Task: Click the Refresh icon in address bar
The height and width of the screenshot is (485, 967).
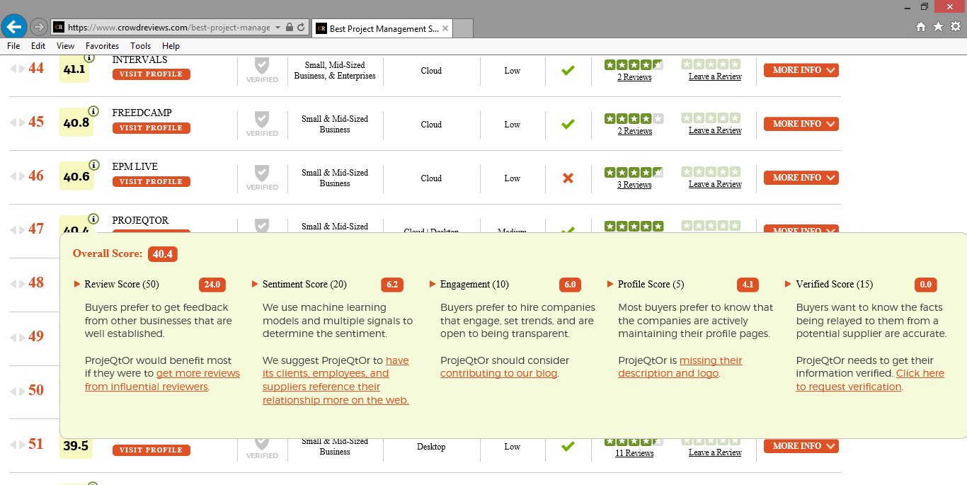Action: click(301, 28)
